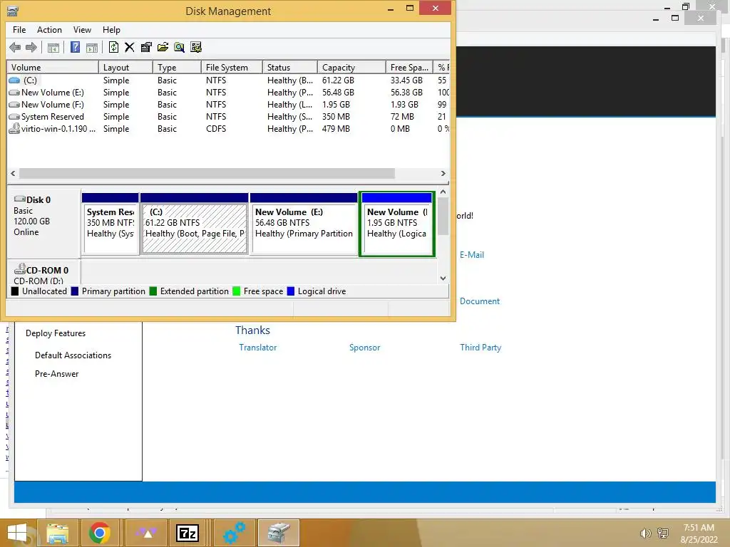Open the 7-Zip taskbar icon
Image resolution: width=730 pixels, height=547 pixels.
point(187,533)
